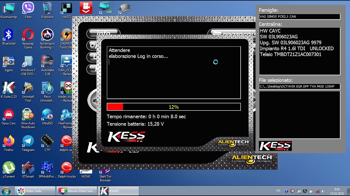
Task: Click the Telaio TMBDT21Z1AC007301 line
Action: pyautogui.click(x=290, y=54)
